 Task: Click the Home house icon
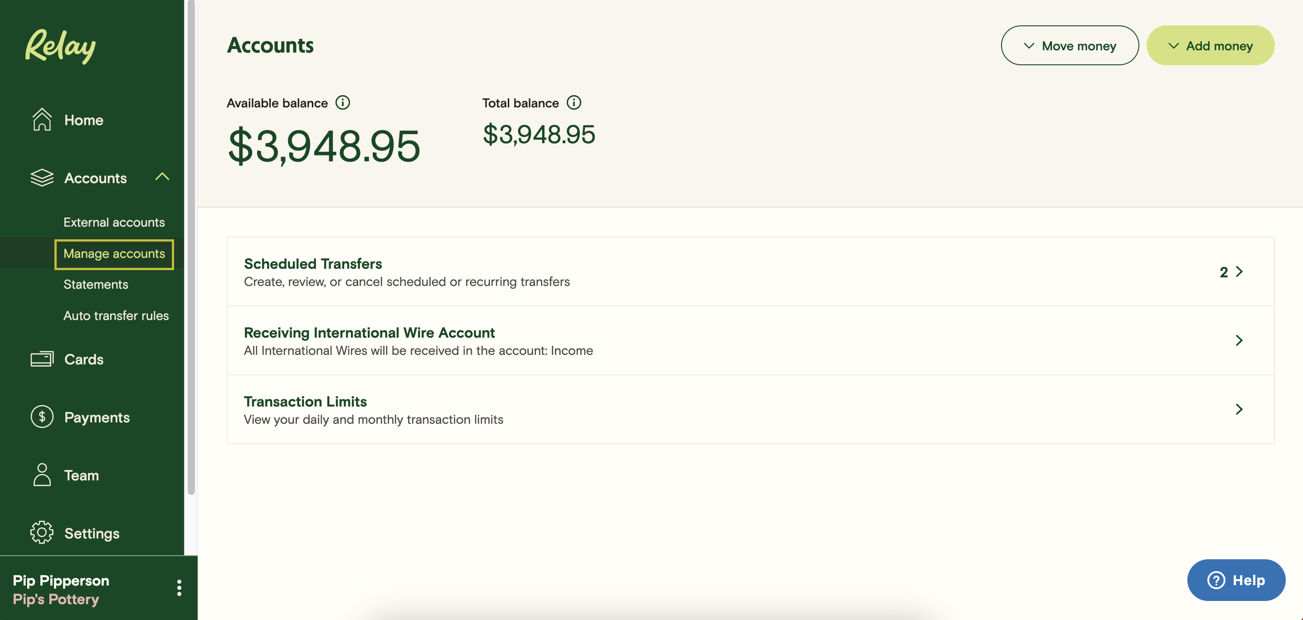pyautogui.click(x=42, y=120)
